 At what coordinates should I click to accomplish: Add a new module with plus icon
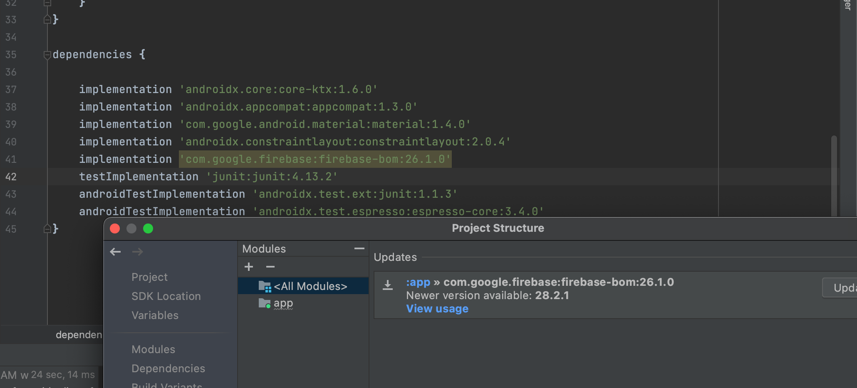249,267
